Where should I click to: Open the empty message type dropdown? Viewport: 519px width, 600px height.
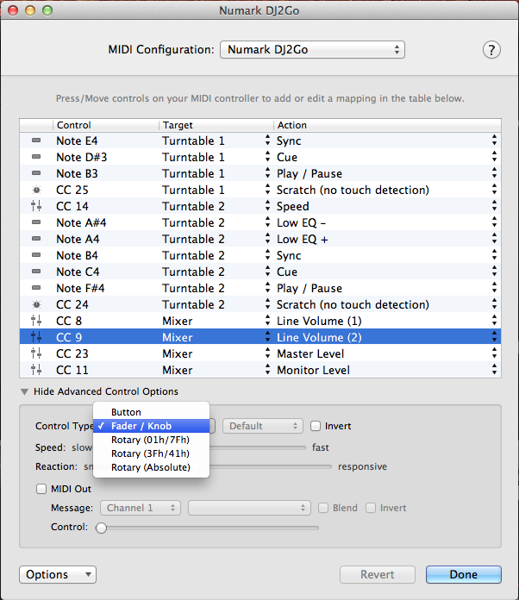249,508
